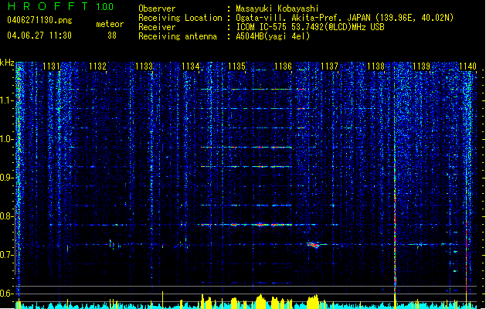Select the 1132 time marker
The height and width of the screenshot is (309, 486).
97,66
